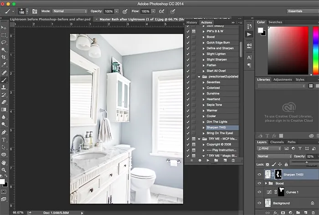Click the Sharpen THIS! layer mask thumbnail

[278, 174]
